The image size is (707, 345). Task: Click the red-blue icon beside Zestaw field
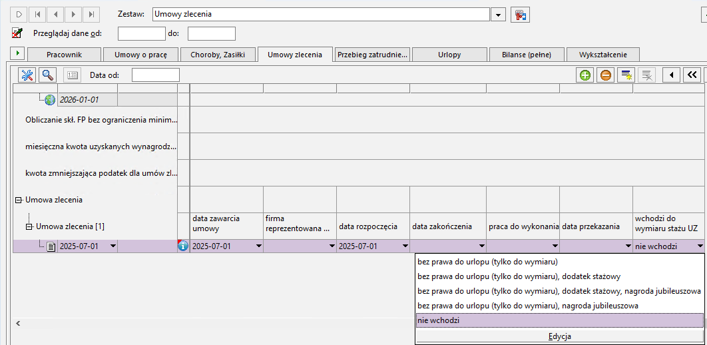520,15
